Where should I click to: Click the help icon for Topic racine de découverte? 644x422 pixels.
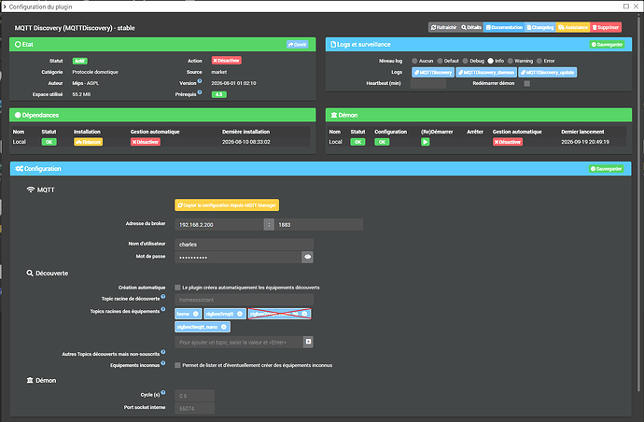click(x=163, y=296)
